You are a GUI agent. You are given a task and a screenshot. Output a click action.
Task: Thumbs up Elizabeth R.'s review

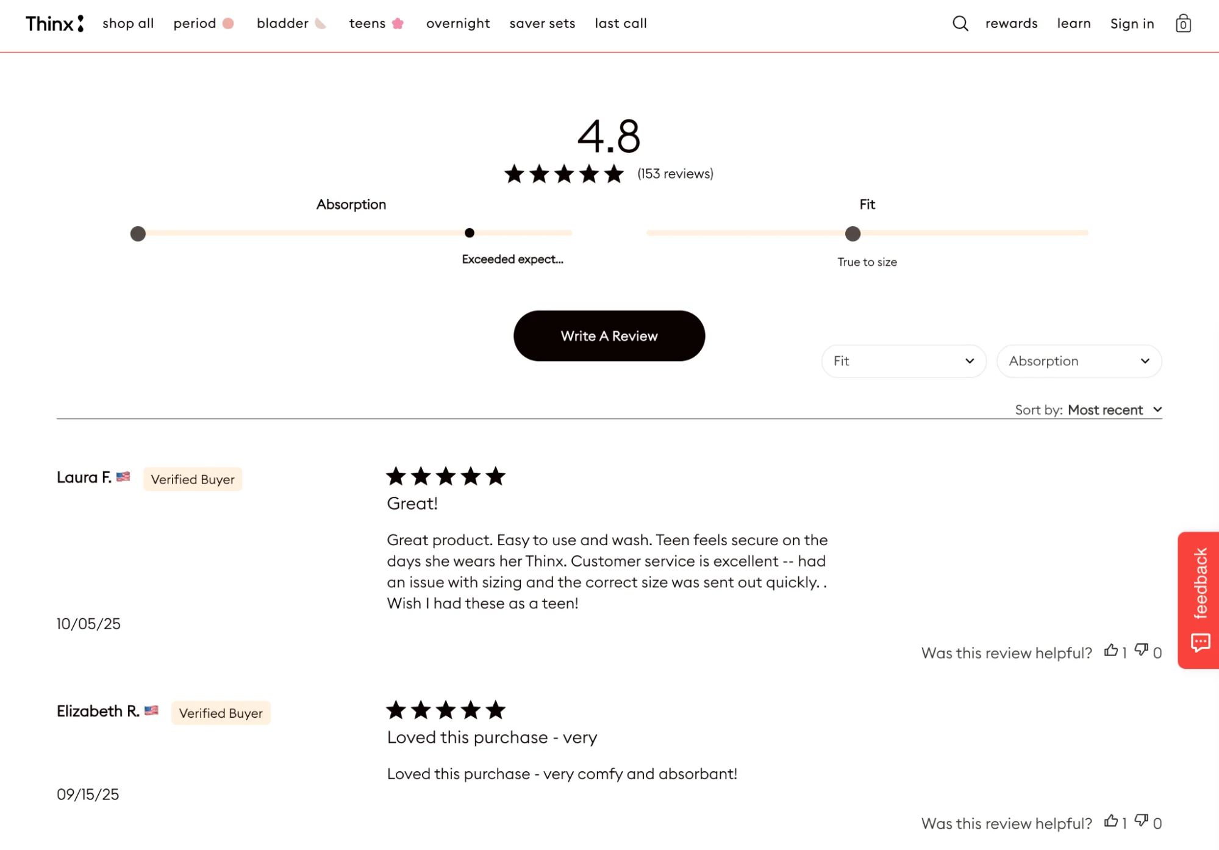[1111, 822]
